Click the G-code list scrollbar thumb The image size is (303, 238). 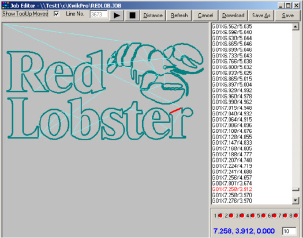click(295, 190)
